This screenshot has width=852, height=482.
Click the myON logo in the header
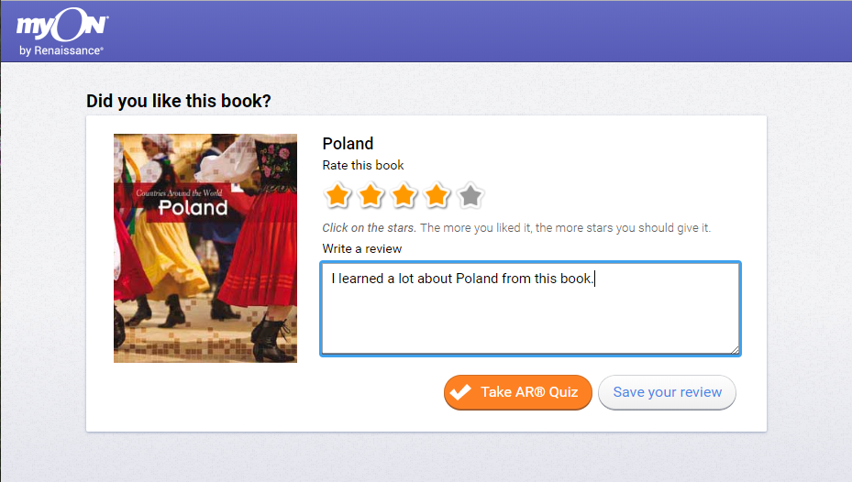click(61, 27)
